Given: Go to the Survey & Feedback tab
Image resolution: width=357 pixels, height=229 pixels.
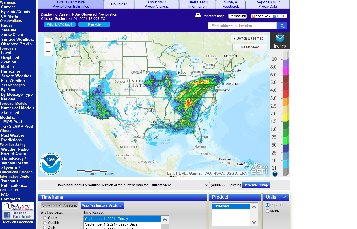Looking at the screenshot, I should [x=231, y=4].
